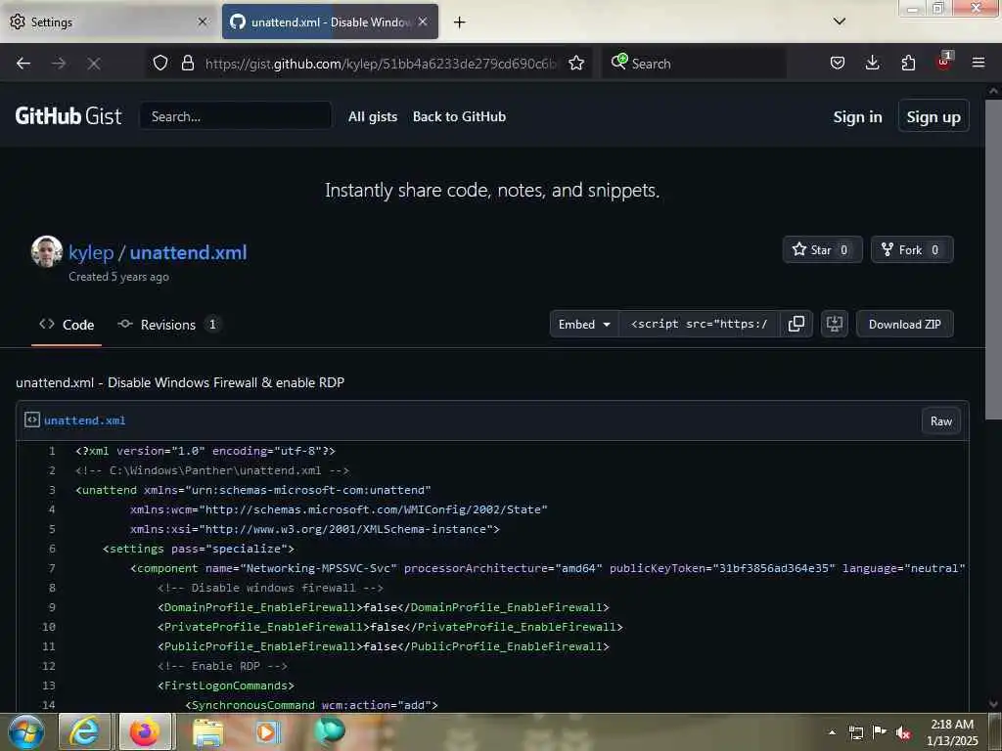The width and height of the screenshot is (1002, 751).
Task: Show hidden tray icons arrow
Action: 832,732
